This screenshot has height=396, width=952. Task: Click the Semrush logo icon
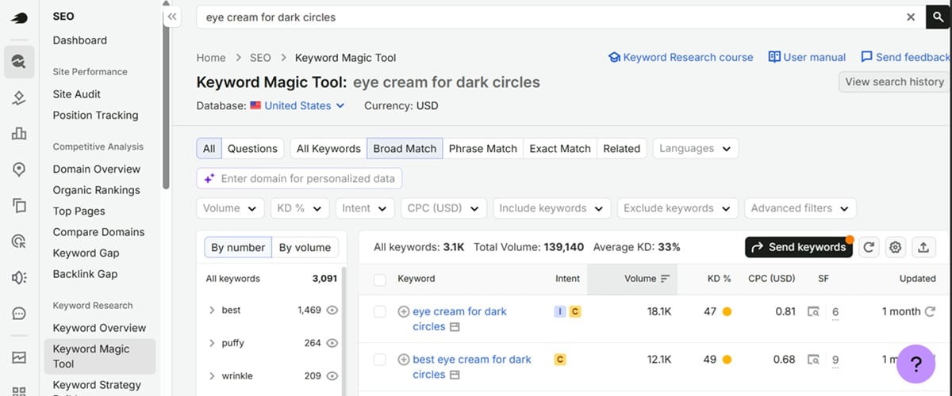tap(19, 17)
